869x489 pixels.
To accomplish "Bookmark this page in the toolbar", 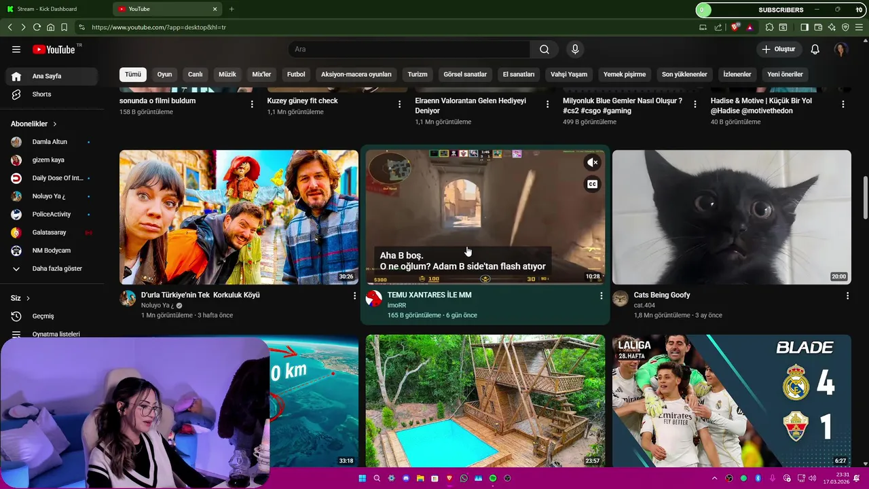I will (x=64, y=27).
